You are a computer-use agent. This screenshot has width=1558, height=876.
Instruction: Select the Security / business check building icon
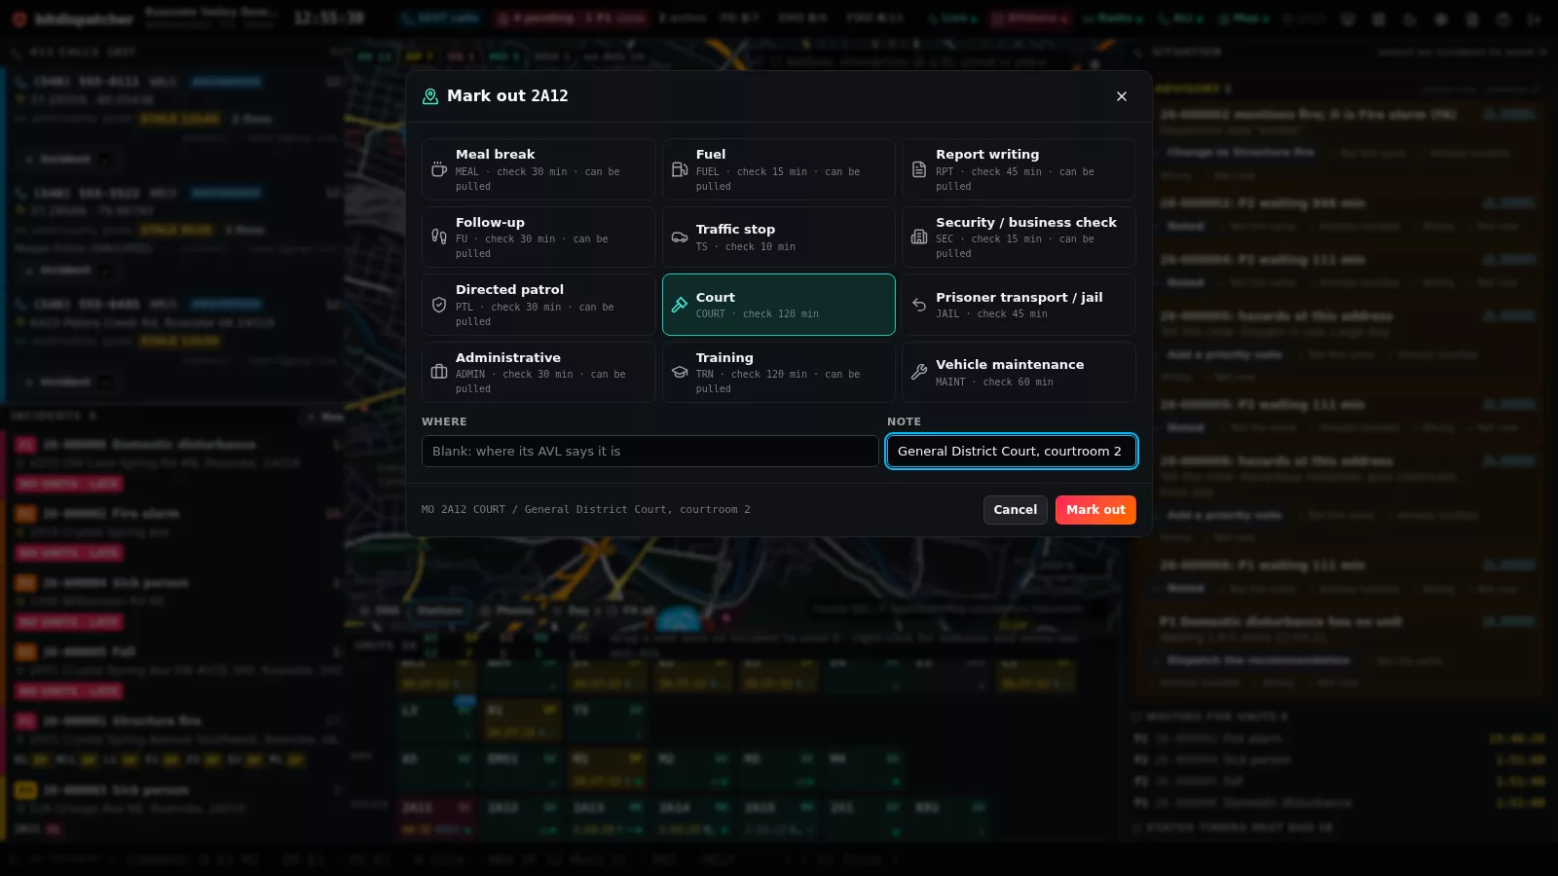click(x=919, y=237)
